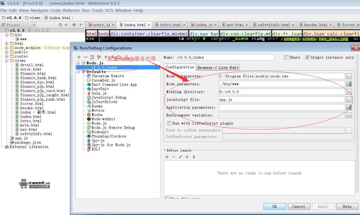Open edit defaults wrench icon in configurations toolbar
This screenshot has width=360, height=215.
coord(99,57)
